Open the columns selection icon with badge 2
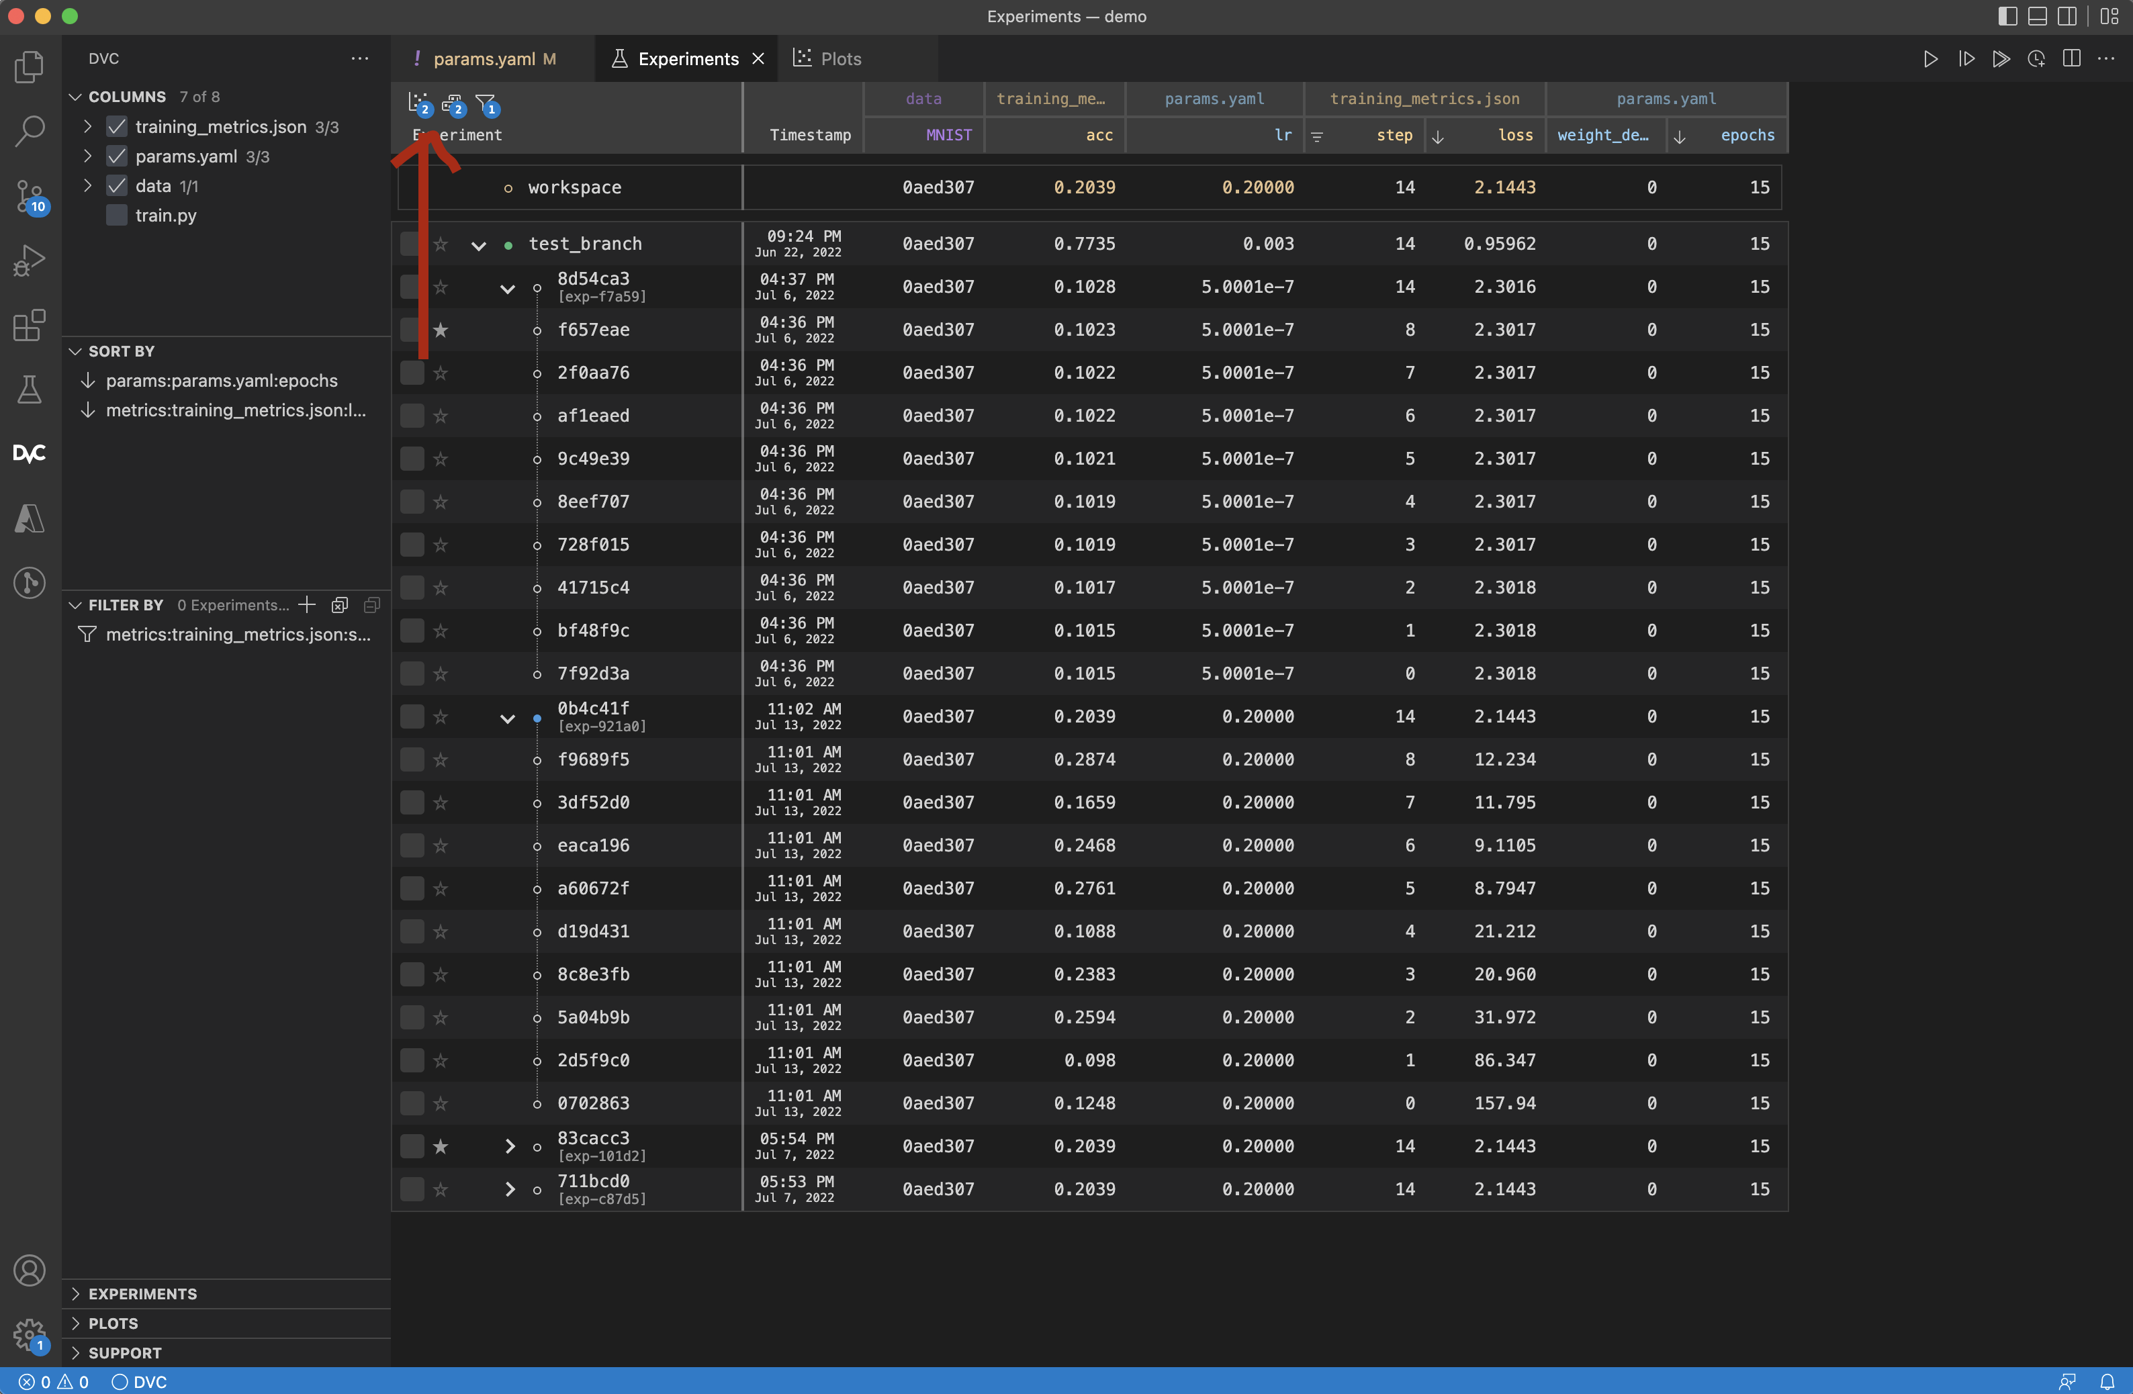The image size is (2133, 1394). [x=453, y=103]
